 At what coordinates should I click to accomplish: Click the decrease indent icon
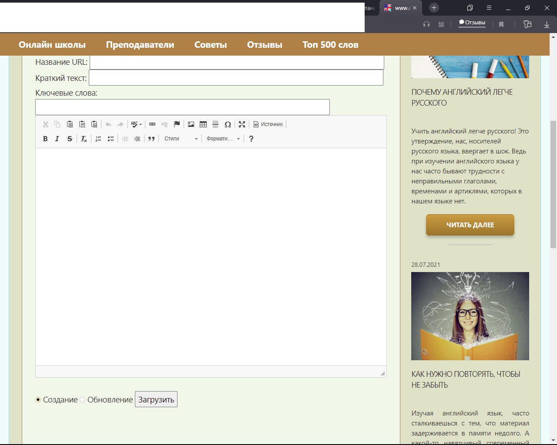pos(125,139)
